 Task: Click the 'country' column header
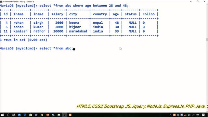point(100,14)
